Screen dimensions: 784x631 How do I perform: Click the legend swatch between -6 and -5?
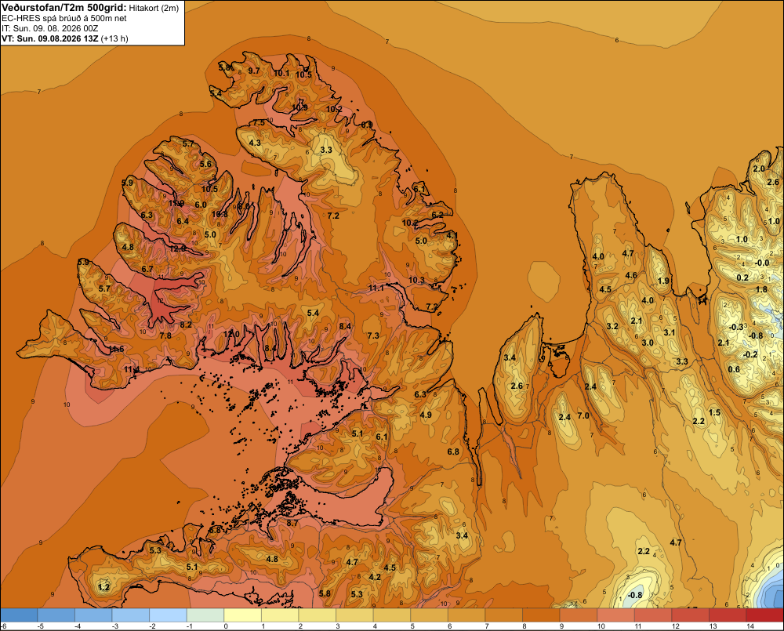pyautogui.click(x=19, y=615)
